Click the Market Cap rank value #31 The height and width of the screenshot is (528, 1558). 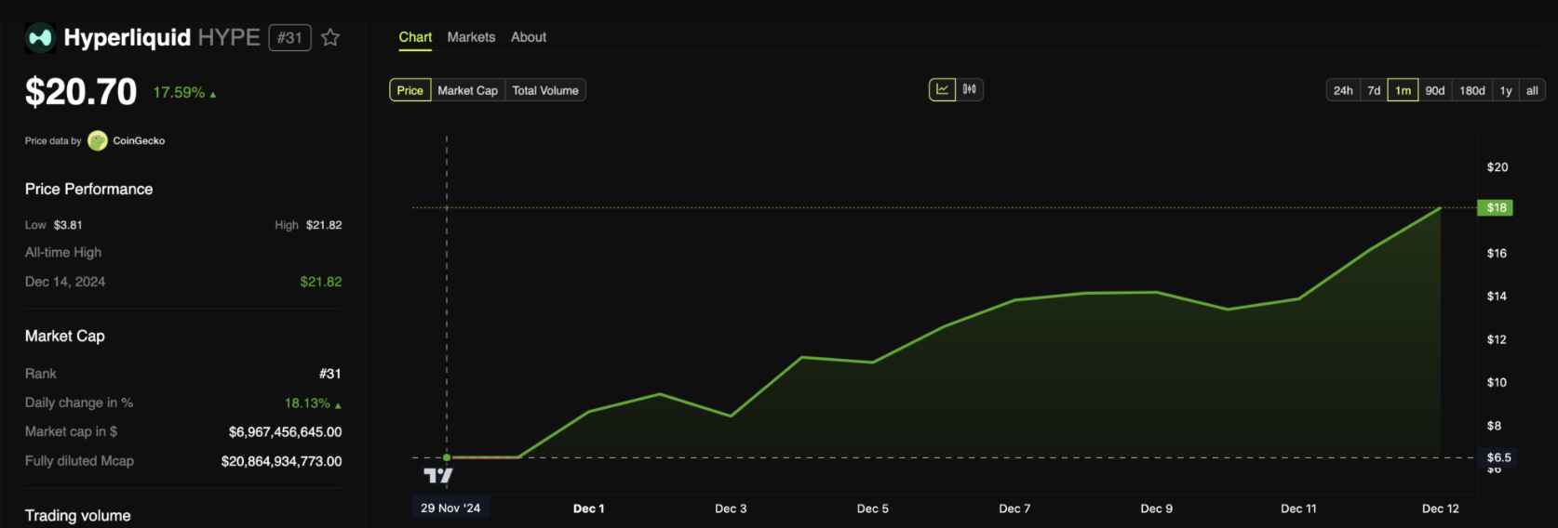tap(330, 374)
